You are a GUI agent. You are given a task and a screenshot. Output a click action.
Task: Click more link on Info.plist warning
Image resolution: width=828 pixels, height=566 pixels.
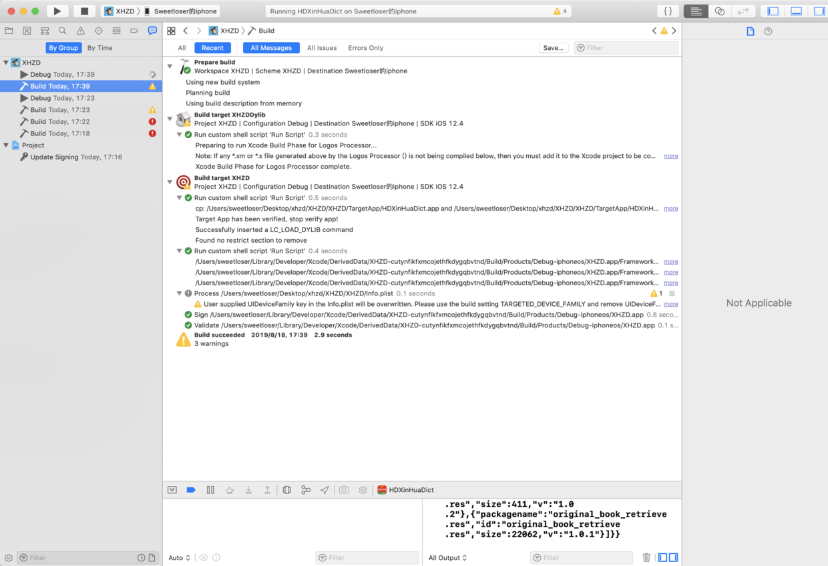670,304
